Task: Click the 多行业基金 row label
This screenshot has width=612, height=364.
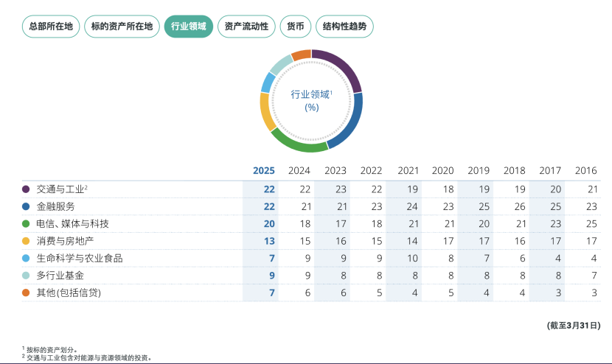Action: pyautogui.click(x=60, y=276)
